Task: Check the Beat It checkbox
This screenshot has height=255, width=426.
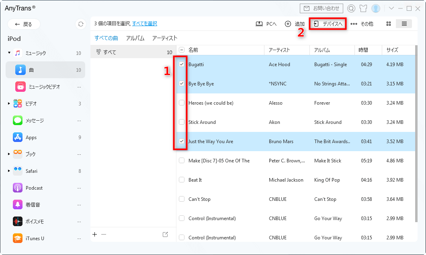Action: (182, 180)
